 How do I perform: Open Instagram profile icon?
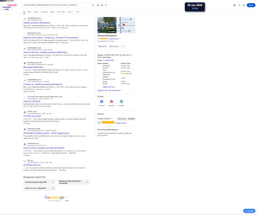111,102
